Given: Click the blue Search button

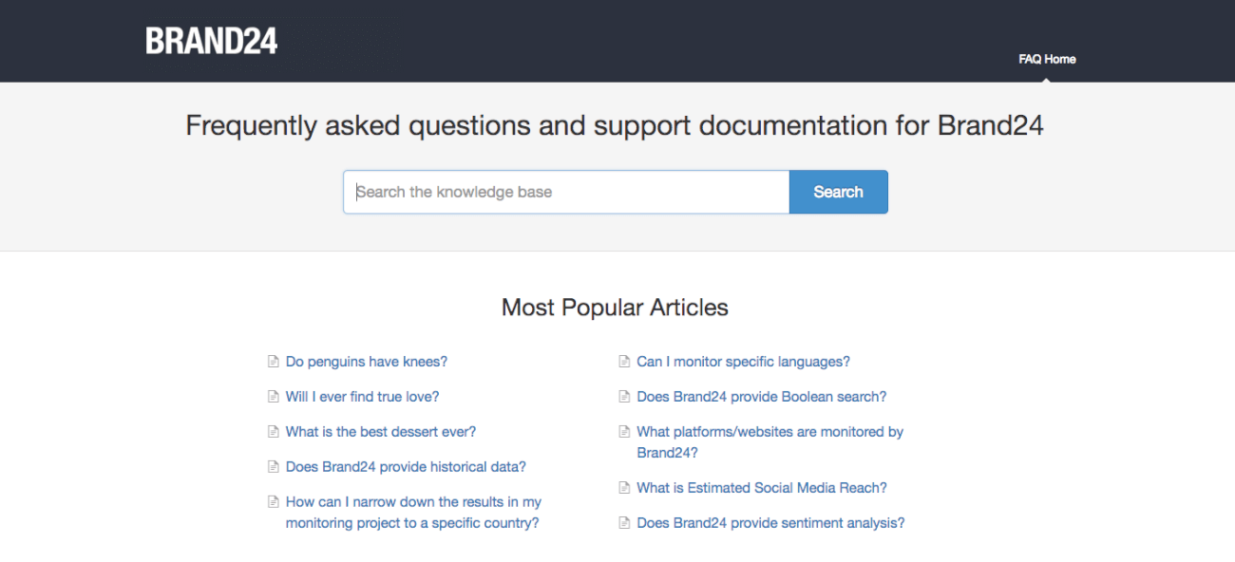Looking at the screenshot, I should coord(838,192).
